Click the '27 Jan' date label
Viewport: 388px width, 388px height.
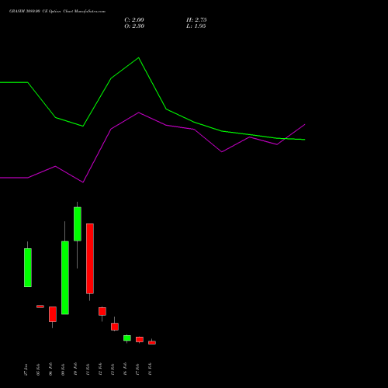point(26,369)
